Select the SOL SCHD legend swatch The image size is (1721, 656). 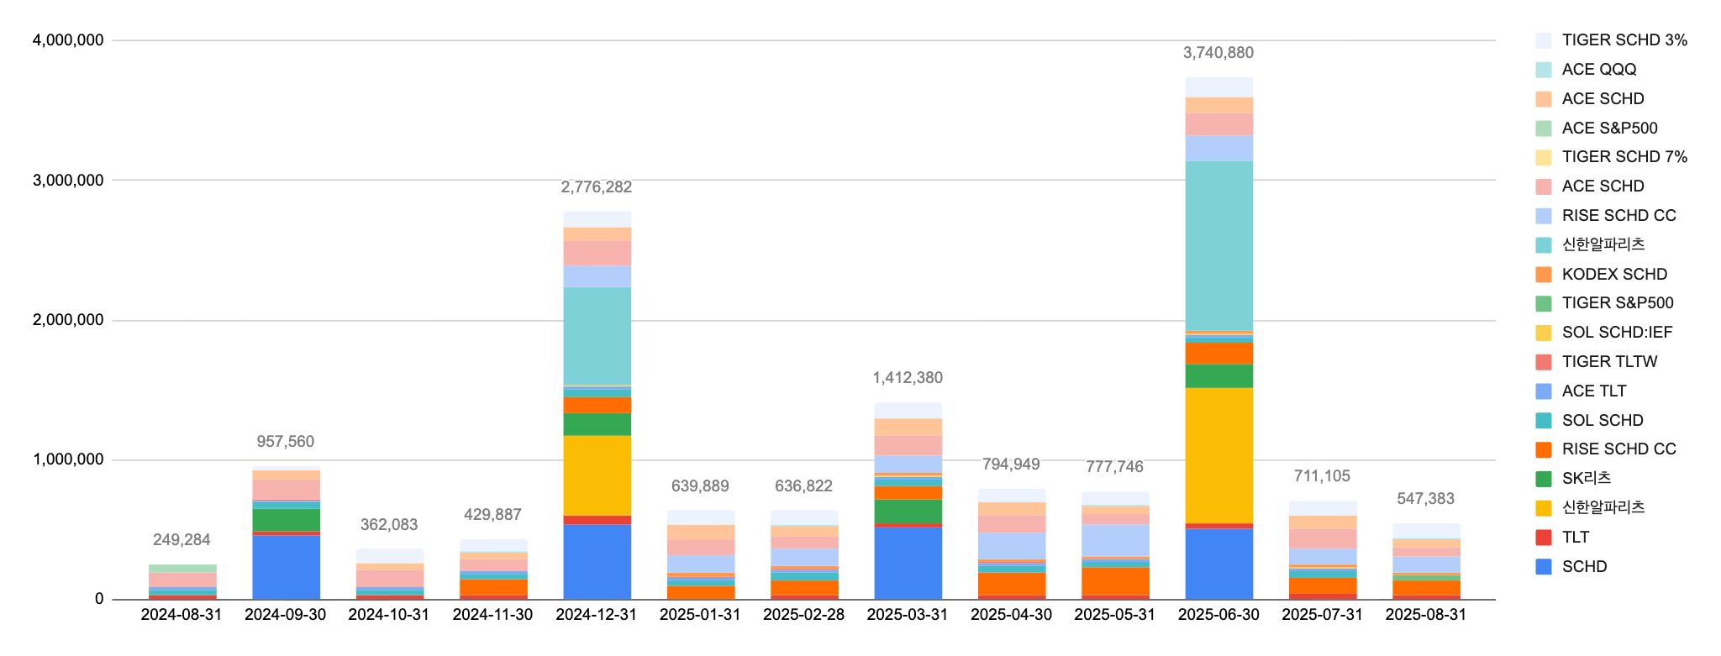click(1543, 421)
